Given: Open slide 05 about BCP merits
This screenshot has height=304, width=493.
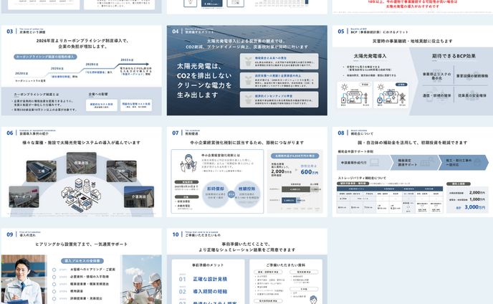Looking at the screenshot, I should (413, 70).
